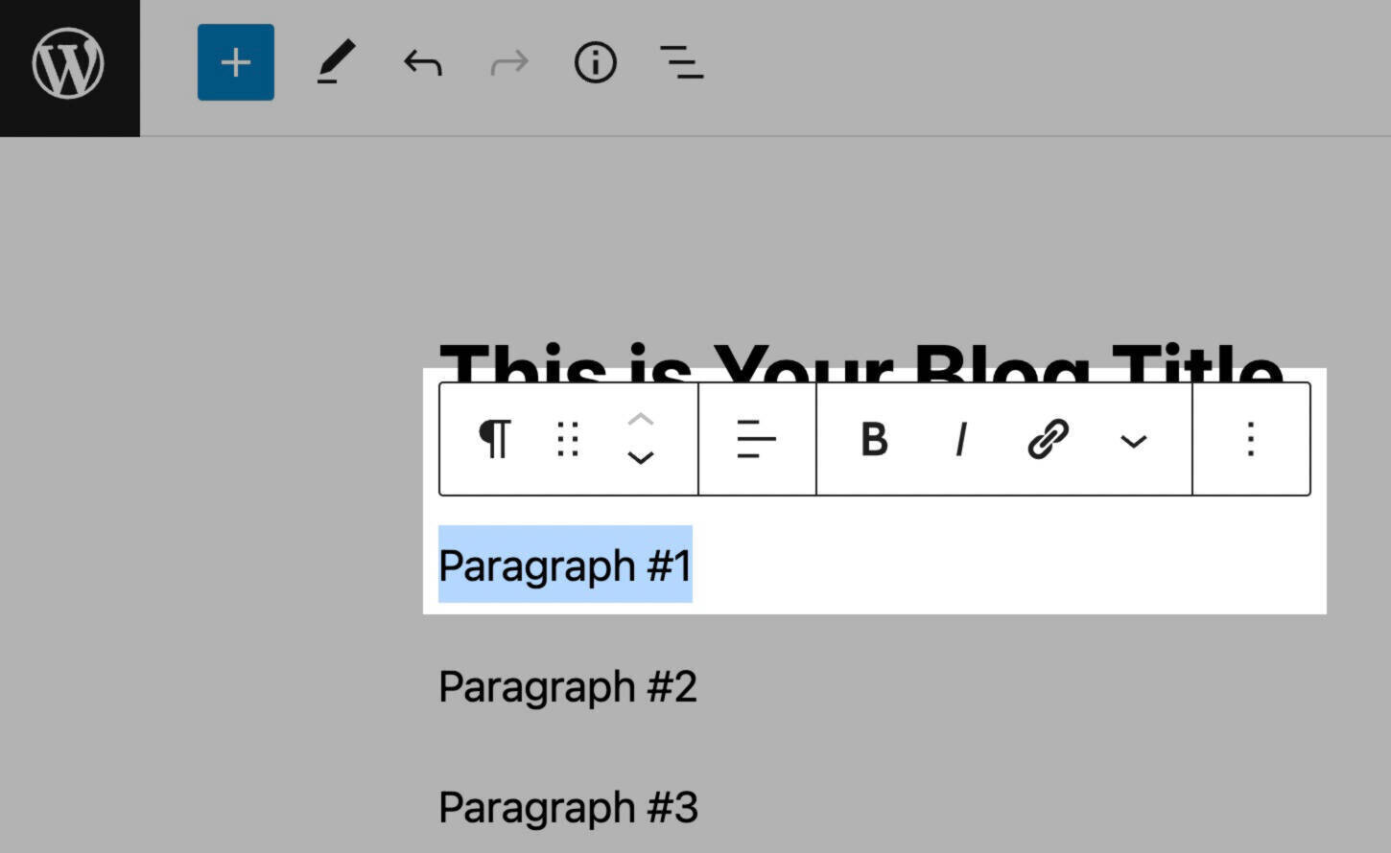This screenshot has height=853, width=1391.
Task: Toggle bold formatting on selected text
Action: click(873, 439)
